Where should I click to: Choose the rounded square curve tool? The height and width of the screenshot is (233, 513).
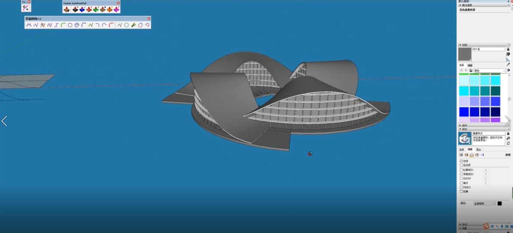point(70,25)
